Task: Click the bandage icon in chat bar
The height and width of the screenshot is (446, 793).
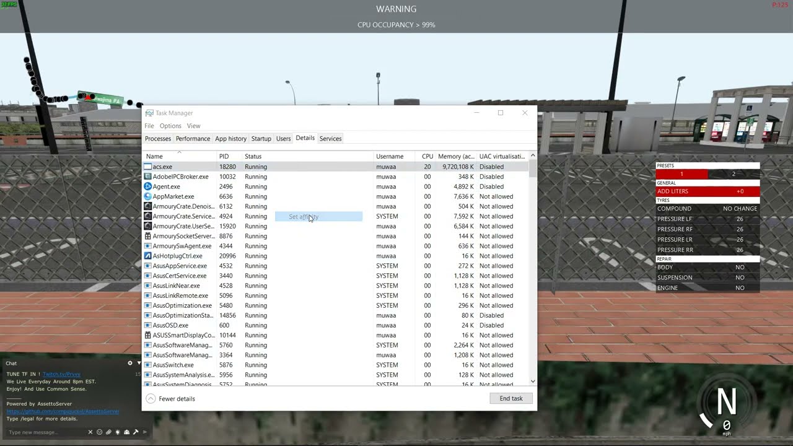Action: (108, 432)
